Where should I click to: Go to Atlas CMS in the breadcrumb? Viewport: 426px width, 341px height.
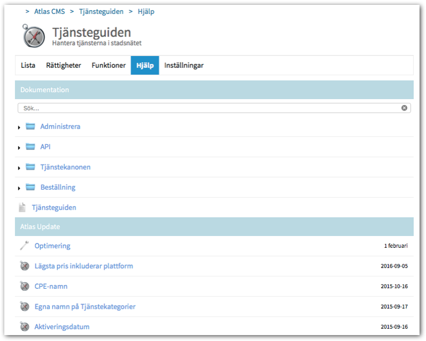click(50, 11)
